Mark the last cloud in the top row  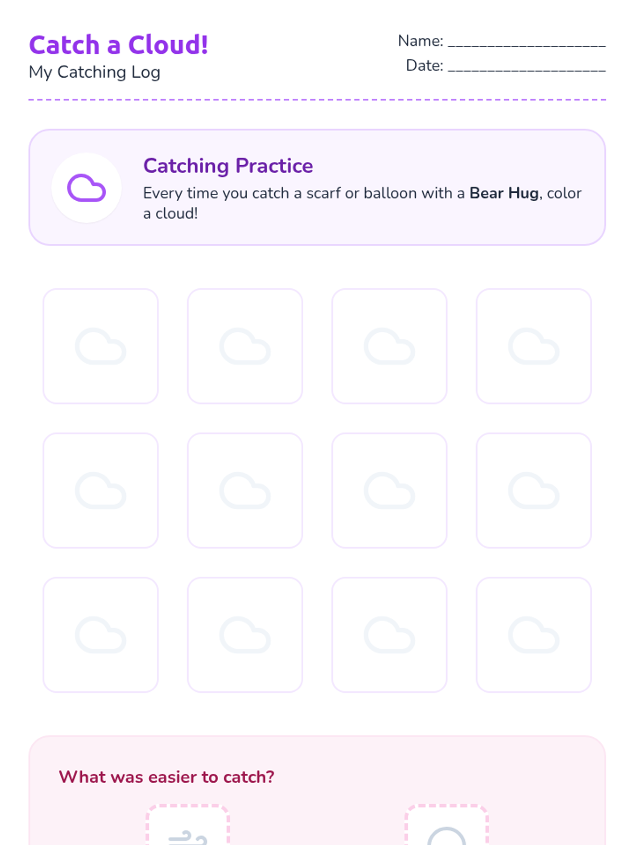(x=534, y=346)
